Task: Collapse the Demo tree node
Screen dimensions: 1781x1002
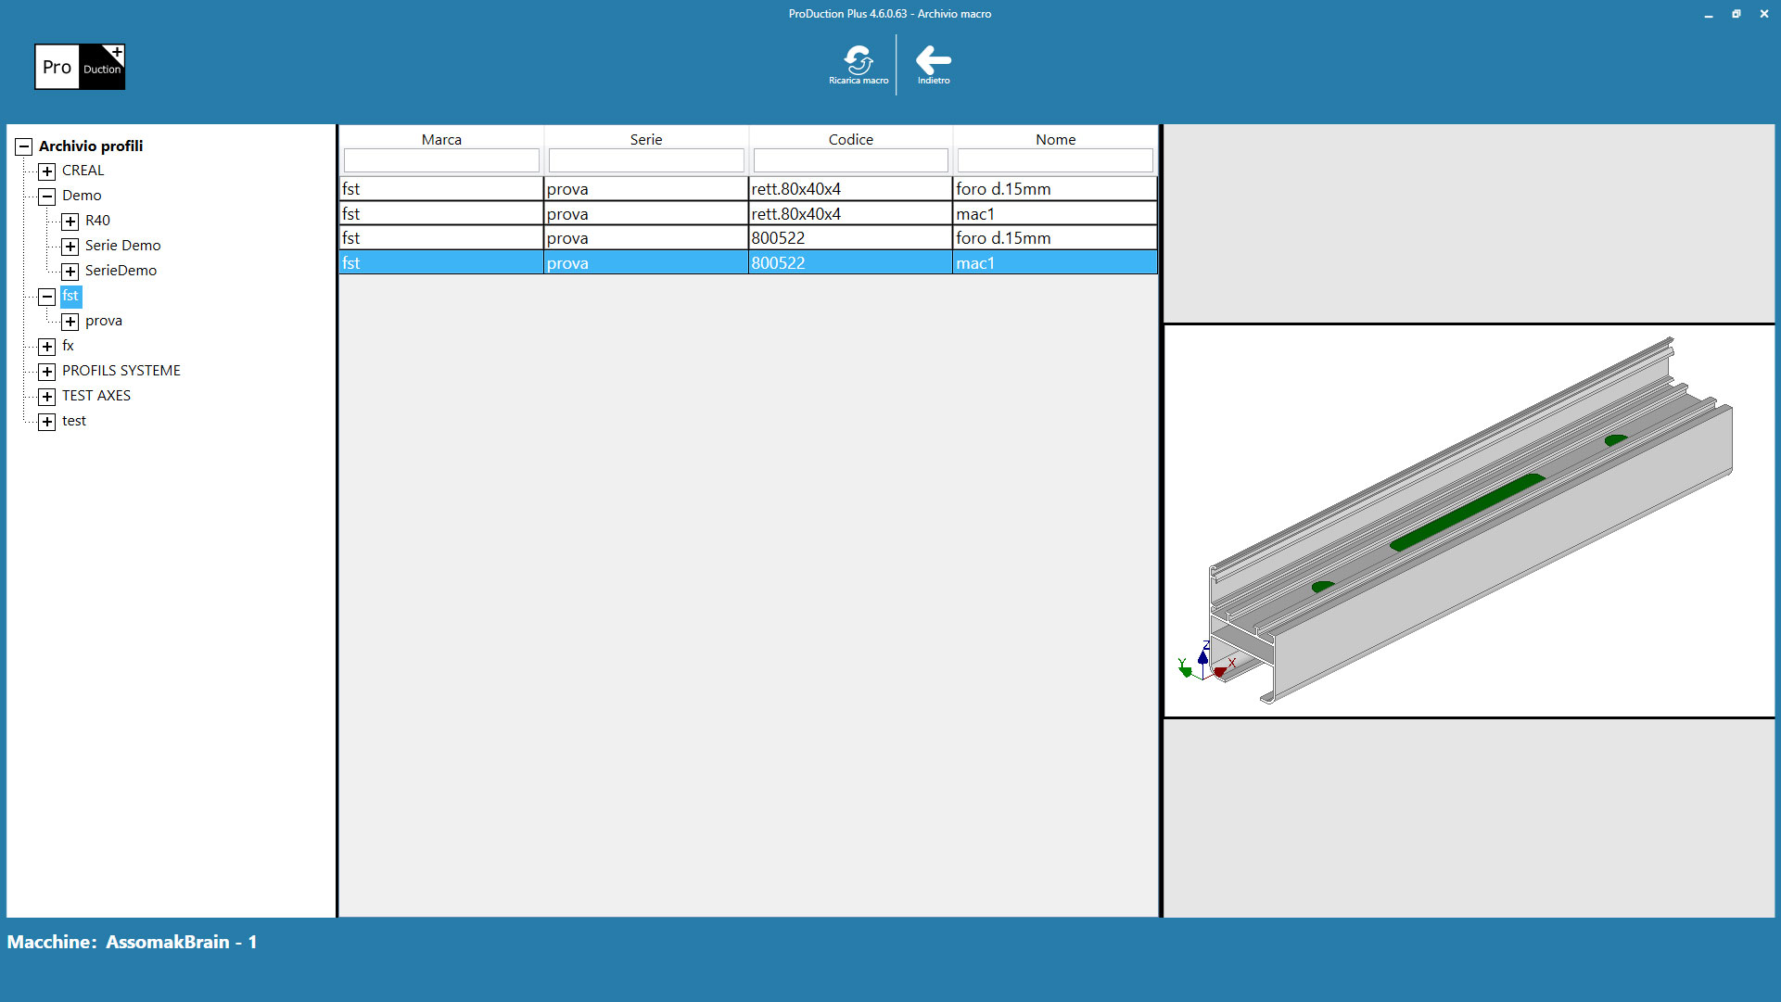Action: 47,197
